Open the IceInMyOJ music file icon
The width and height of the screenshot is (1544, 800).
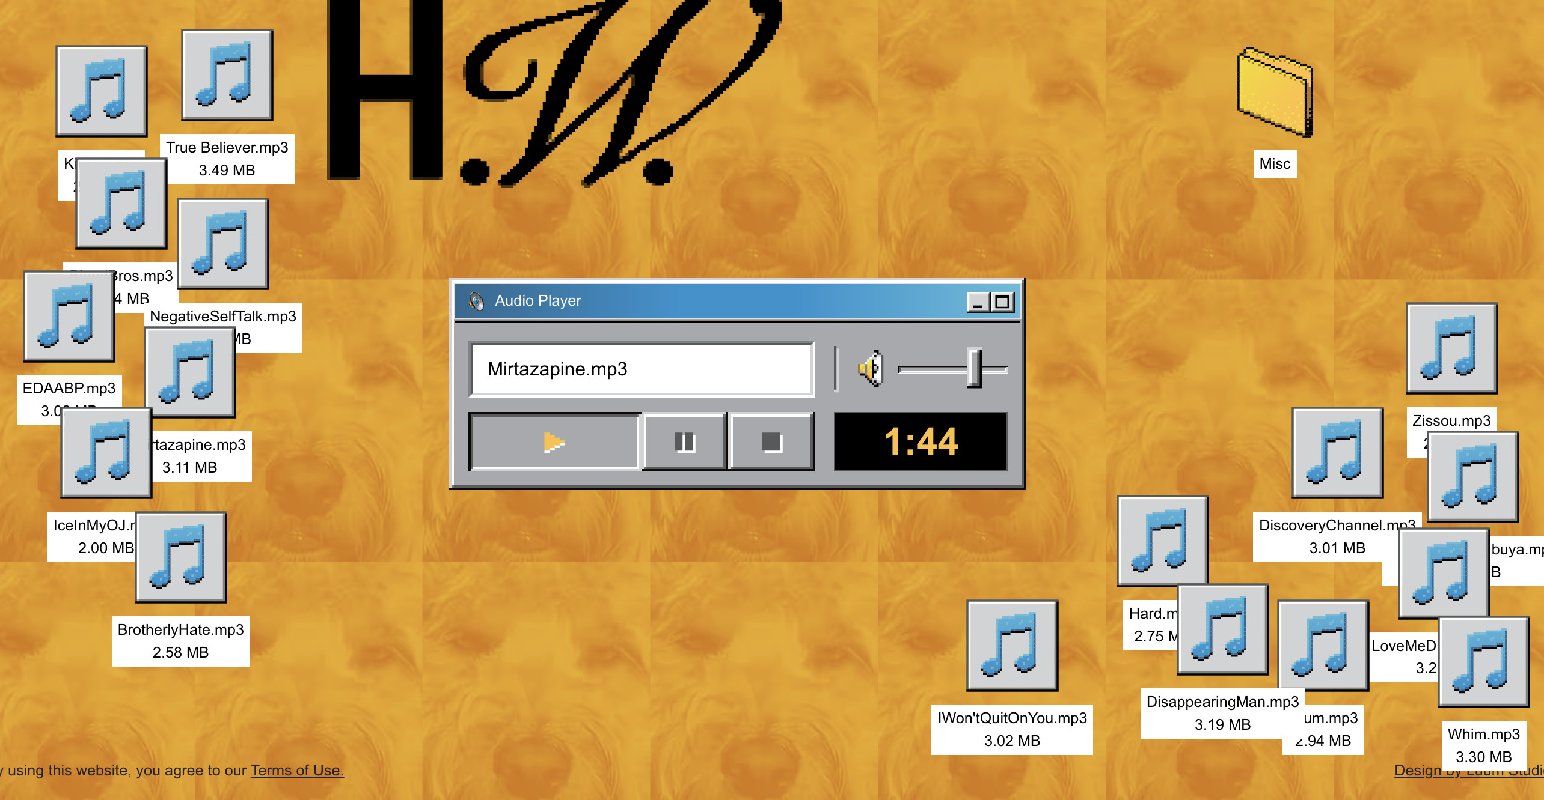pos(106,453)
